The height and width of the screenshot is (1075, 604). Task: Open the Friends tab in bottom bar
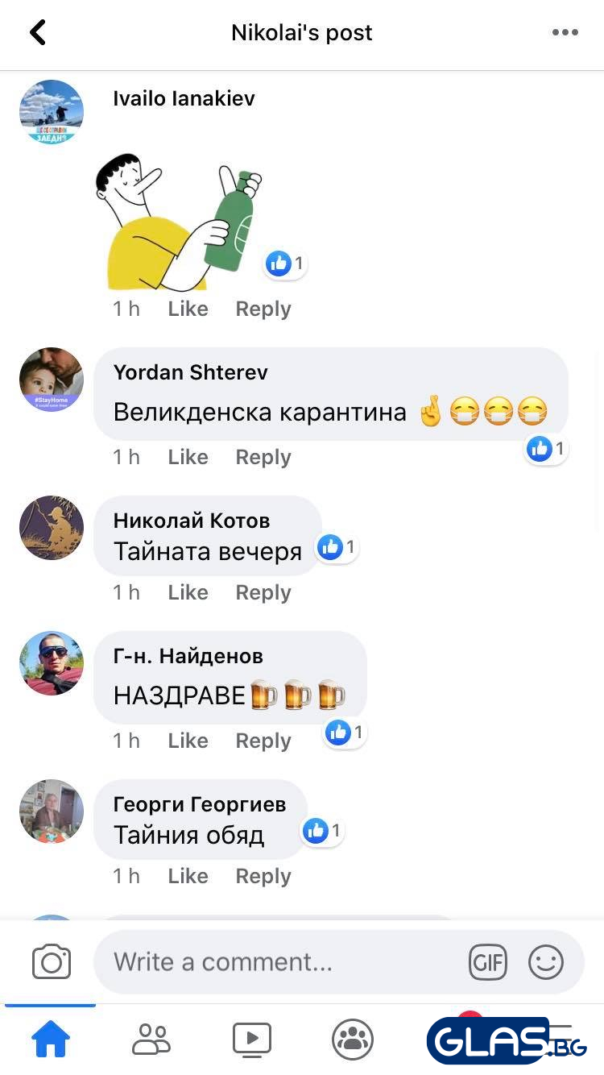[151, 1040]
